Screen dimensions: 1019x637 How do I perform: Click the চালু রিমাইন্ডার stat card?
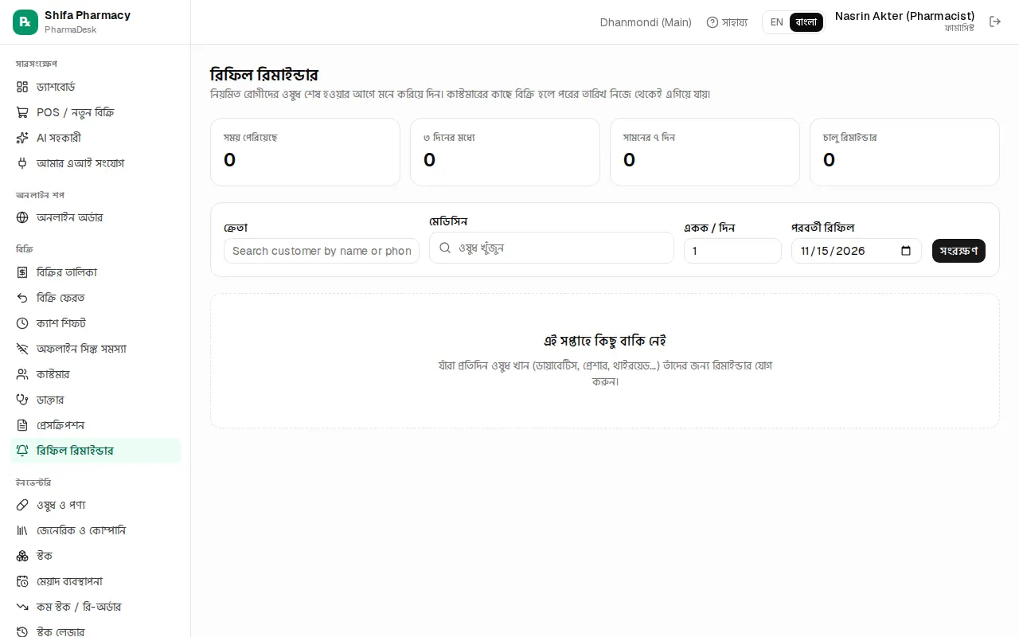(x=904, y=152)
